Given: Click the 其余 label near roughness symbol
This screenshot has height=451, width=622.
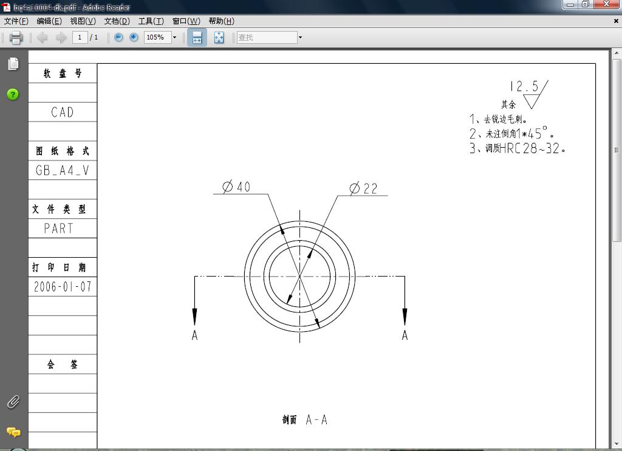Looking at the screenshot, I should click(x=508, y=105).
